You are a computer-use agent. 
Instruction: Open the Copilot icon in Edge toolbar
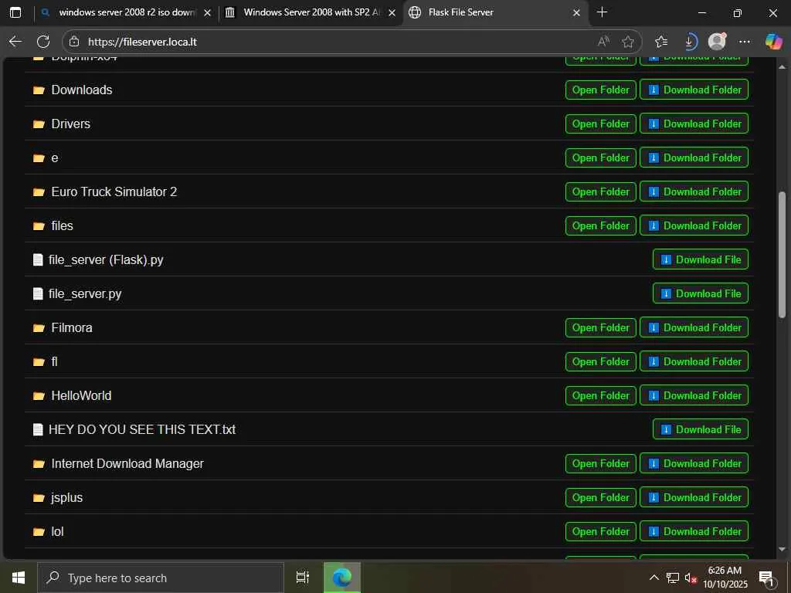click(x=773, y=42)
